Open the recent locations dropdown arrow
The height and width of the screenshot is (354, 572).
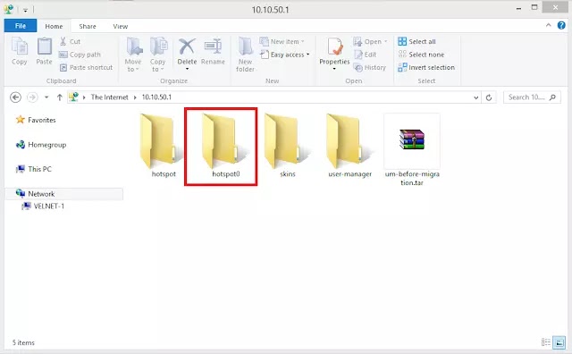click(46, 97)
